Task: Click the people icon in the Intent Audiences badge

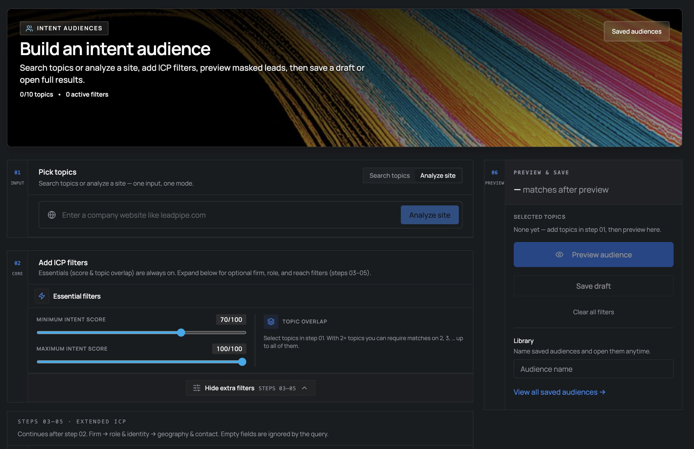Action: tap(29, 28)
